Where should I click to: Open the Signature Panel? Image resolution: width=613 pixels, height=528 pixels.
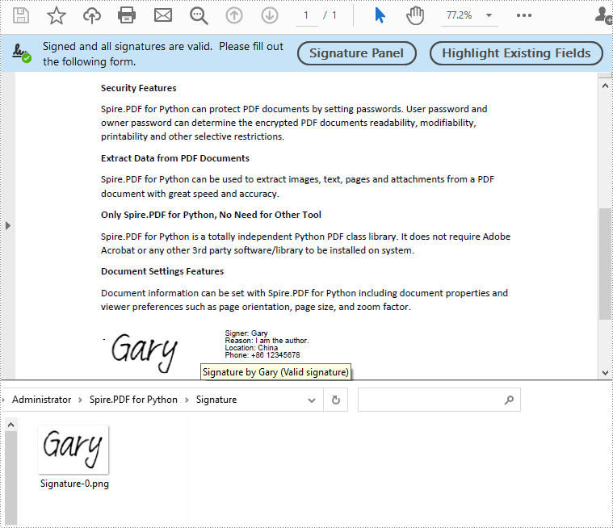pyautogui.click(x=356, y=53)
